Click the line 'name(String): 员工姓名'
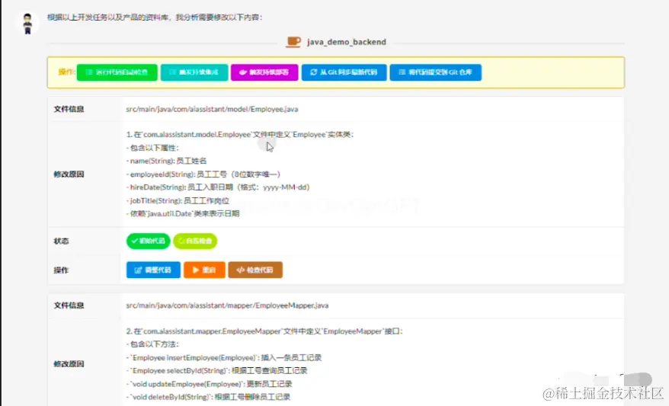The height and width of the screenshot is (406, 669). click(x=166, y=161)
